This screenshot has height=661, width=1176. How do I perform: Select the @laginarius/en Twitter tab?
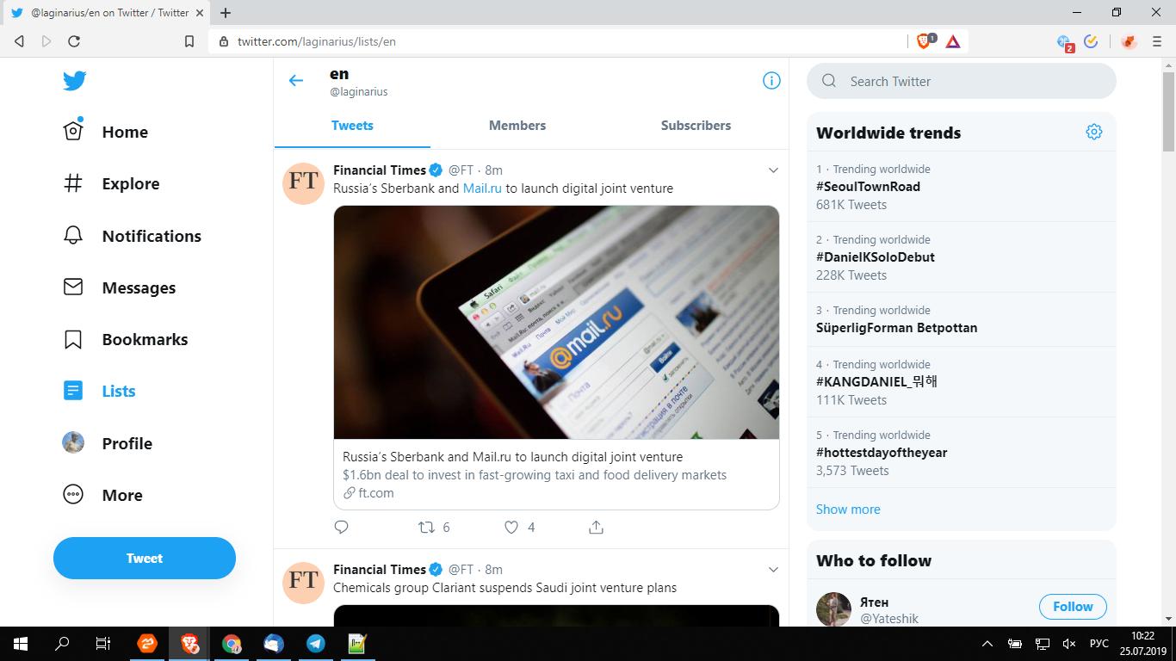pyautogui.click(x=106, y=13)
